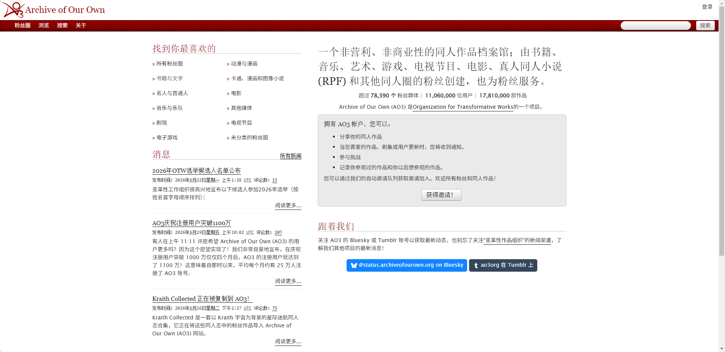Image resolution: width=725 pixels, height=352 pixels.
Task: Open @status.archiveofourown.org on Bluesky button
Action: [407, 265]
